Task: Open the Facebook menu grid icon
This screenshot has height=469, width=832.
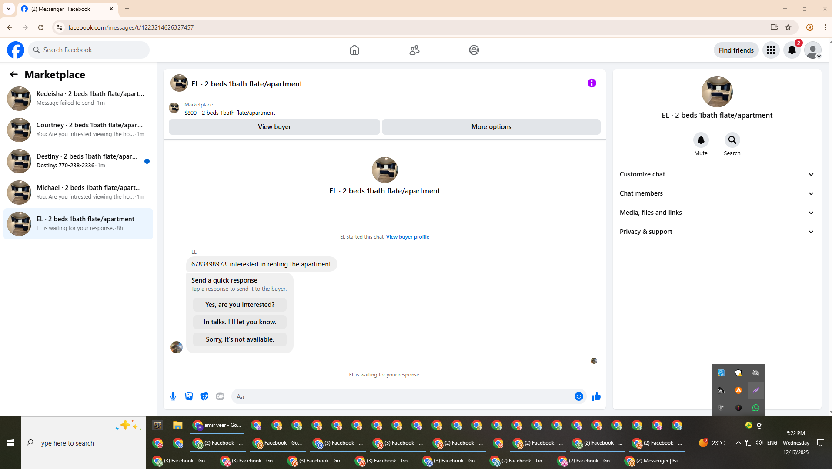Action: click(771, 50)
